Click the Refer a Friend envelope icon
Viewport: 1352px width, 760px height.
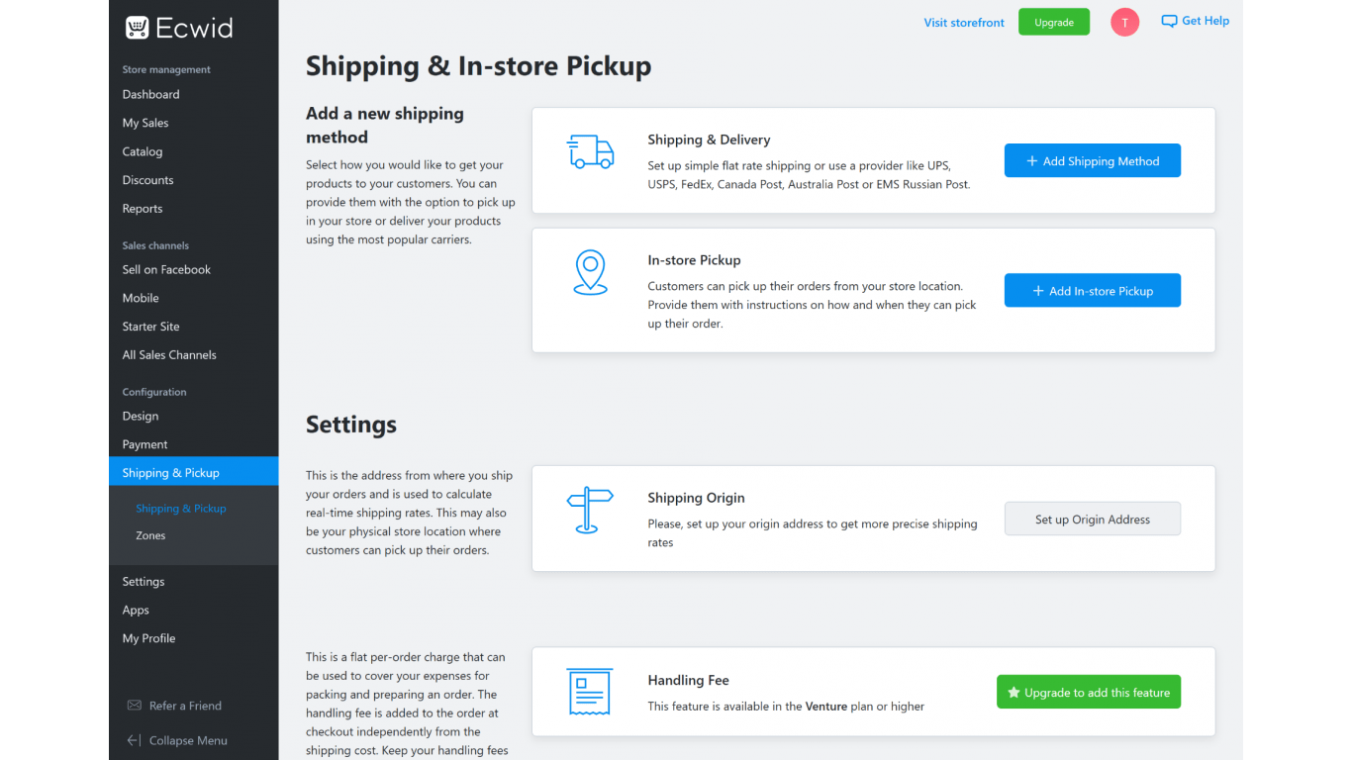(134, 705)
